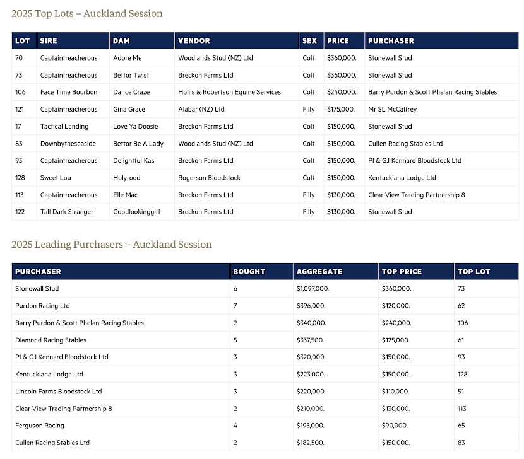Click top lot number '65'
This screenshot has height=459, width=524.
(461, 426)
